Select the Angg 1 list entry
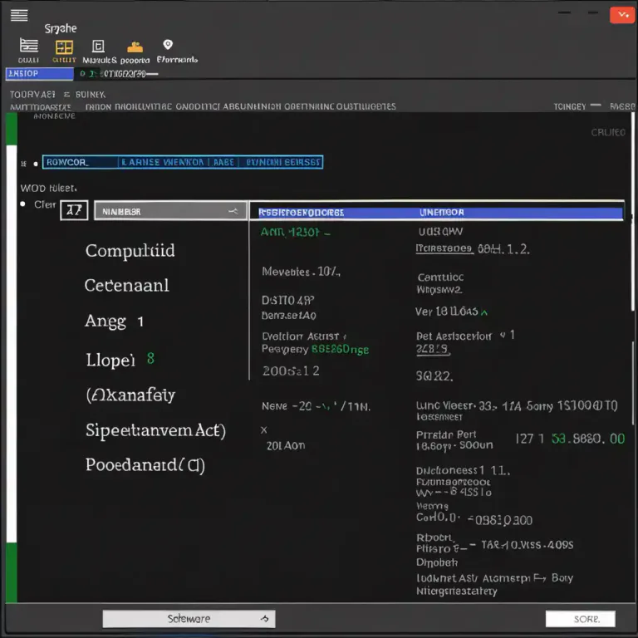The width and height of the screenshot is (638, 638). coord(115,321)
